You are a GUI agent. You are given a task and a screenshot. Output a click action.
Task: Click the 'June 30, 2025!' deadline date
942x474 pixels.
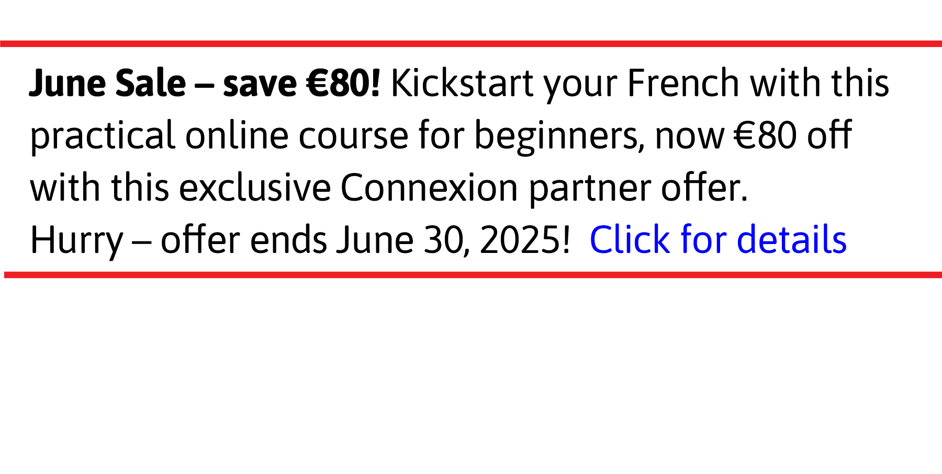tap(453, 240)
